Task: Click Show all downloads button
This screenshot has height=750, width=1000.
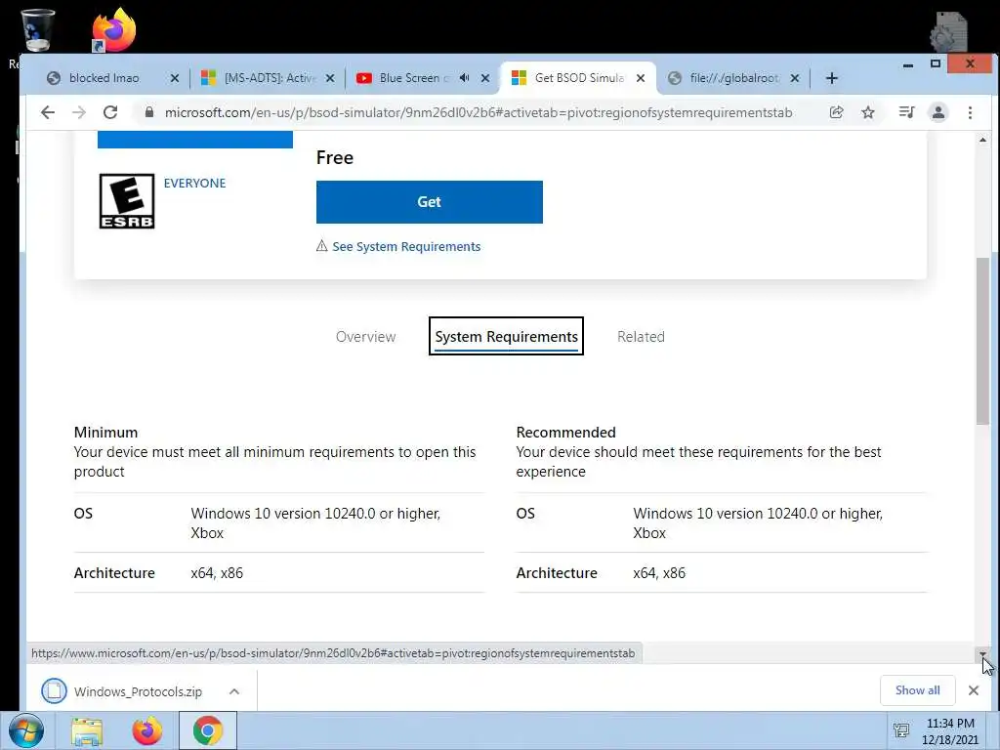Action: point(917,690)
